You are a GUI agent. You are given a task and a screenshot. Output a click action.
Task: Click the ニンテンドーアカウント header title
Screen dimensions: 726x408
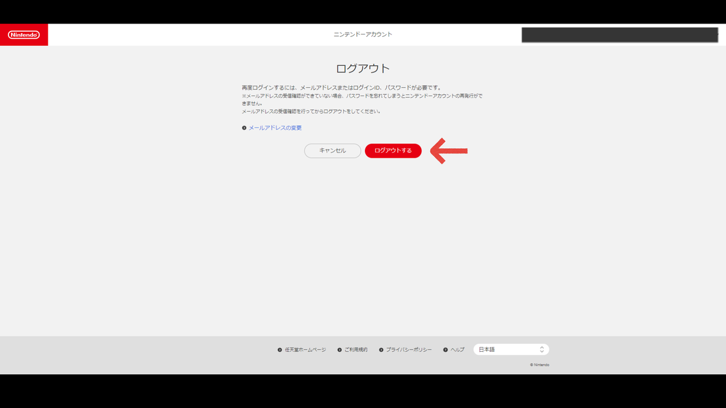pyautogui.click(x=363, y=34)
